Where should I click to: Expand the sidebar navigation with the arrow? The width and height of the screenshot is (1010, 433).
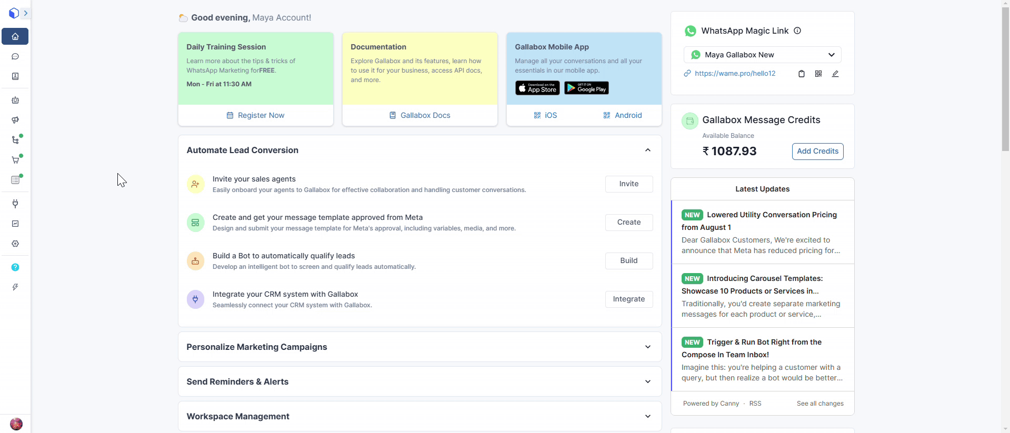(x=25, y=13)
